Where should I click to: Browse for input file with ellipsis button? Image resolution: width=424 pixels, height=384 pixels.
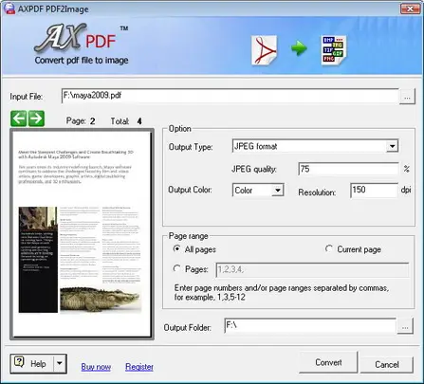click(x=407, y=97)
